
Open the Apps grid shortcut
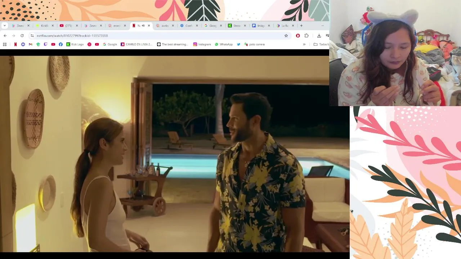pyautogui.click(x=5, y=44)
